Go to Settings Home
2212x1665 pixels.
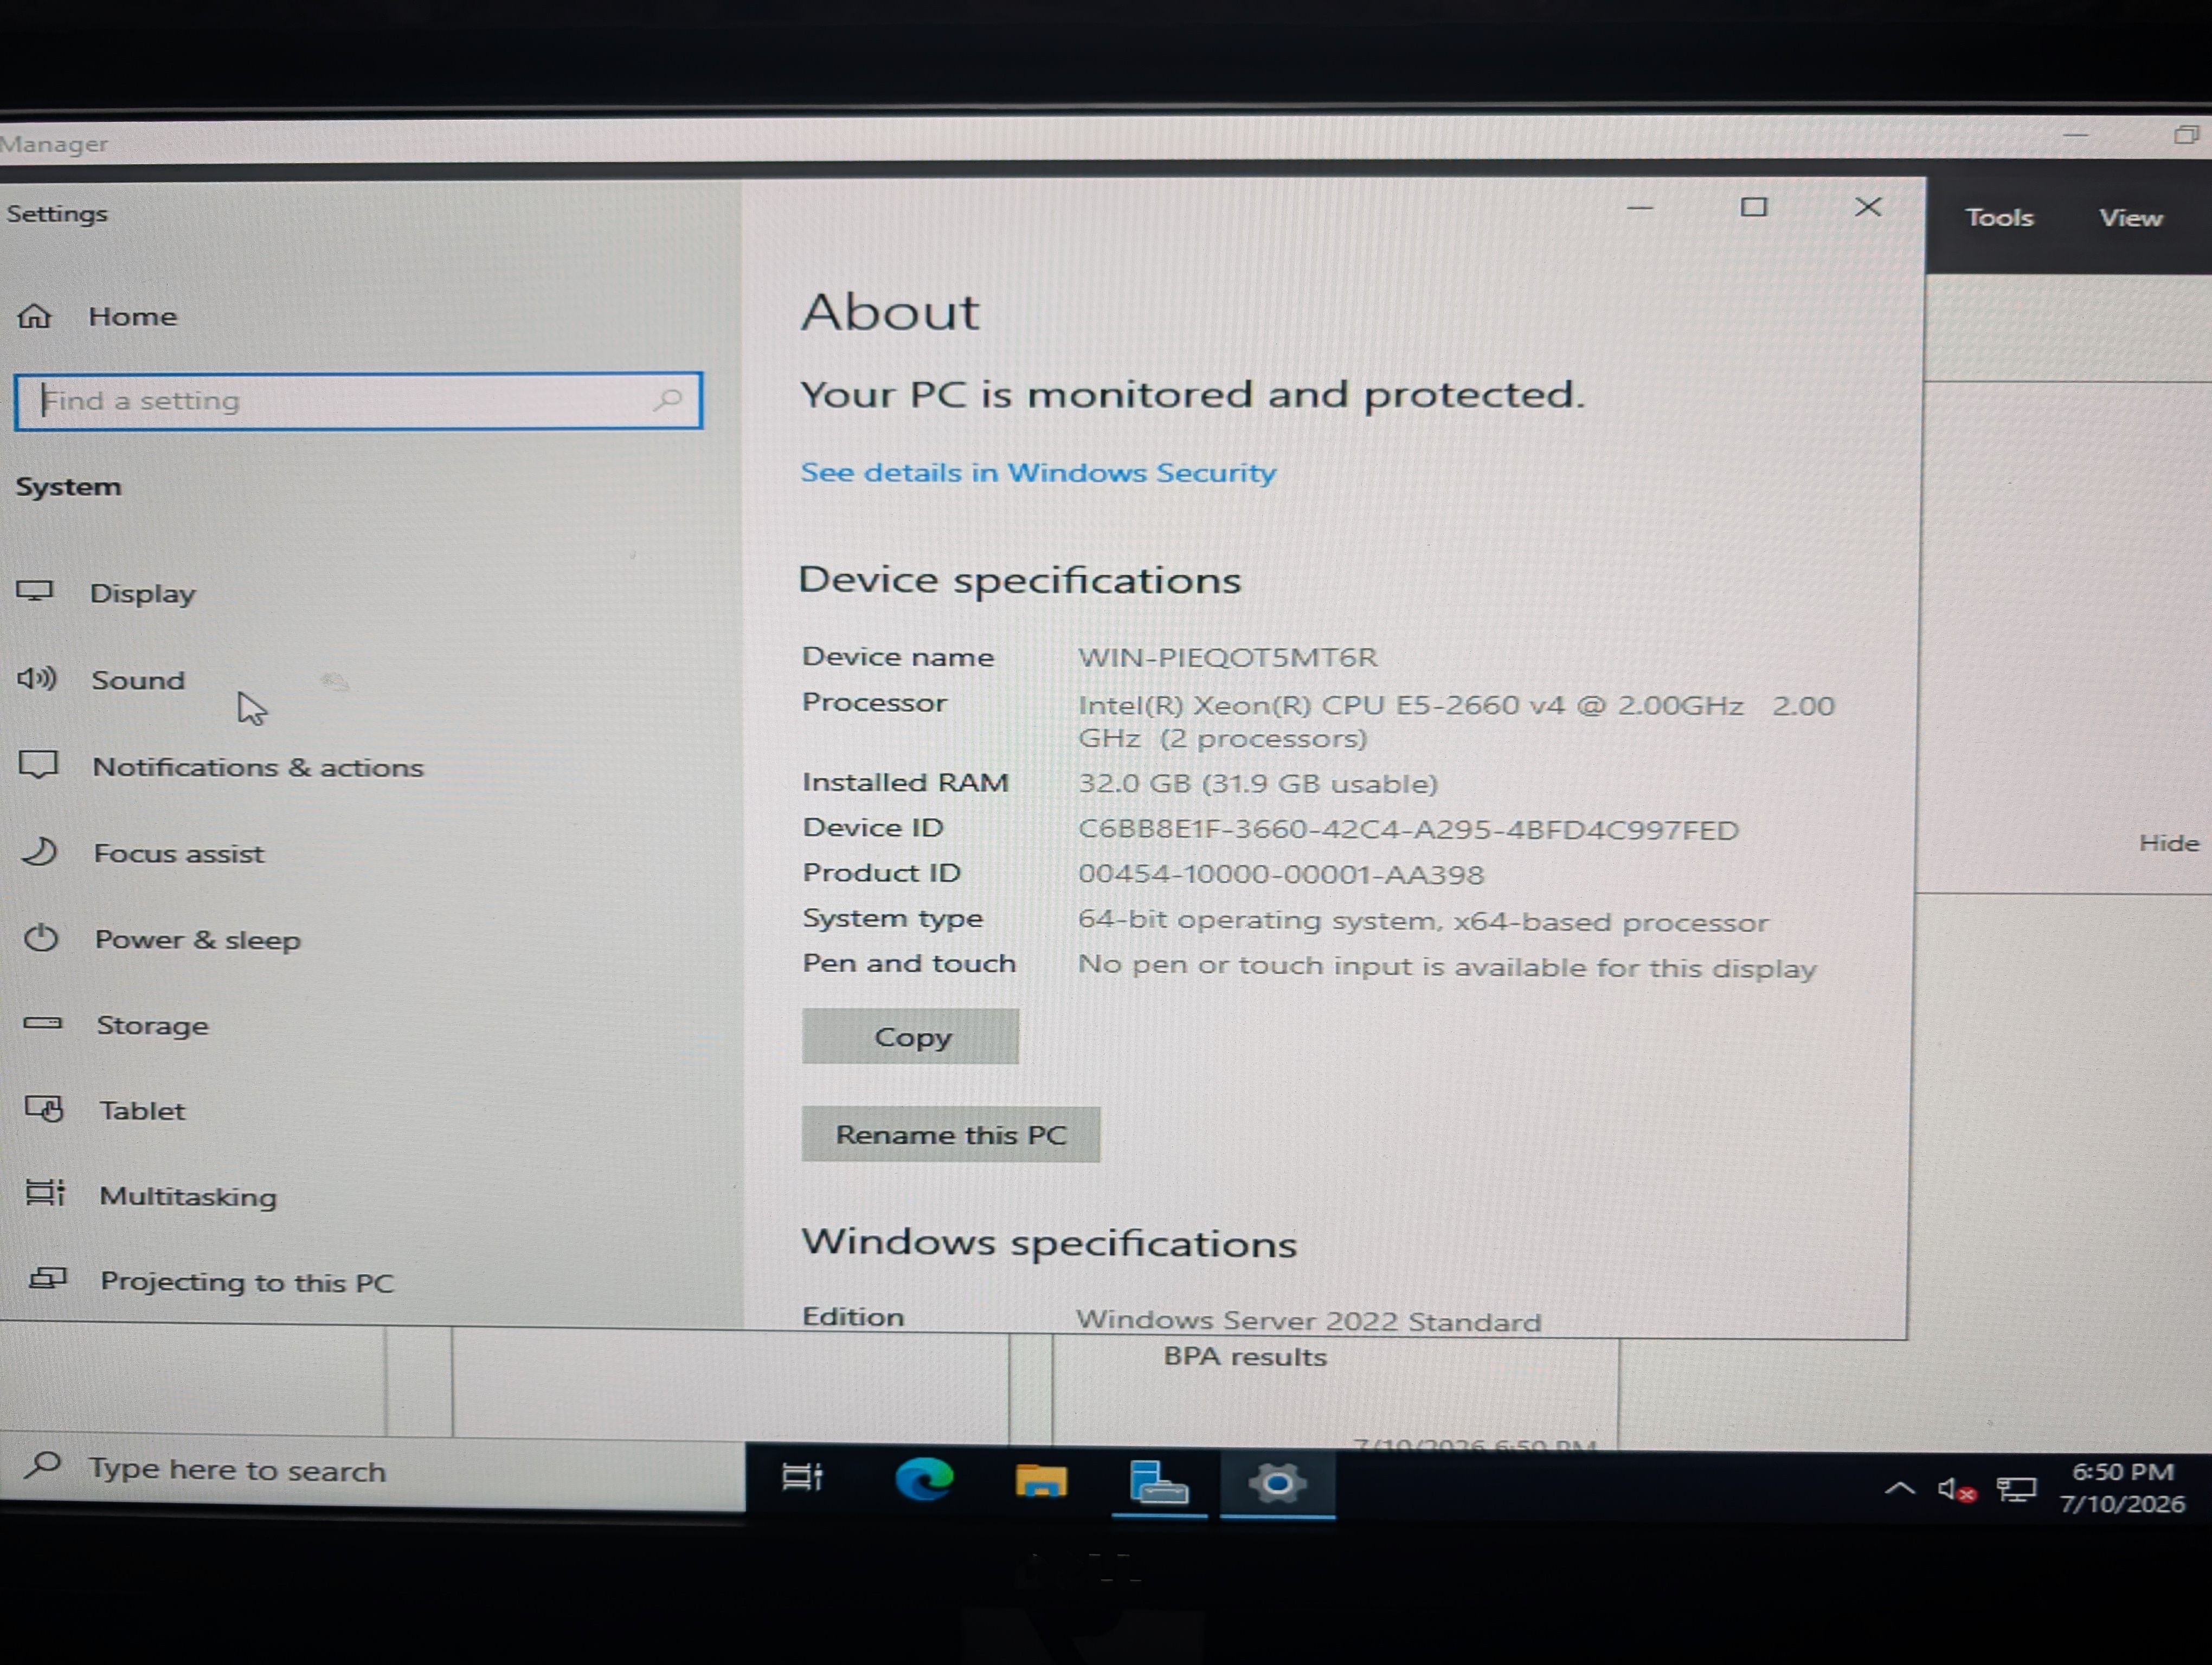pos(97,317)
